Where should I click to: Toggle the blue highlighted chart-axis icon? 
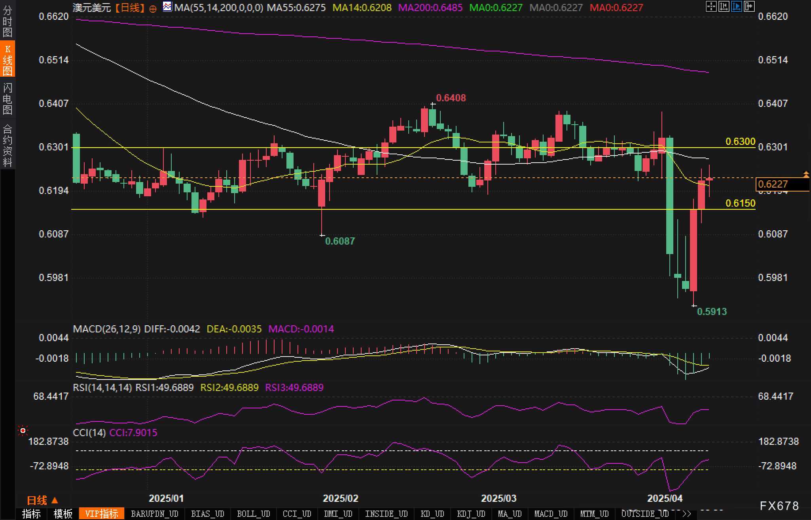736,6
